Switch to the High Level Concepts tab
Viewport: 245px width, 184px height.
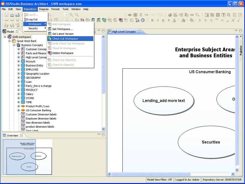(x=124, y=31)
